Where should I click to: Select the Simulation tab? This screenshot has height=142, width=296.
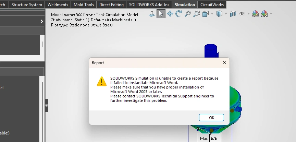pos(185,5)
